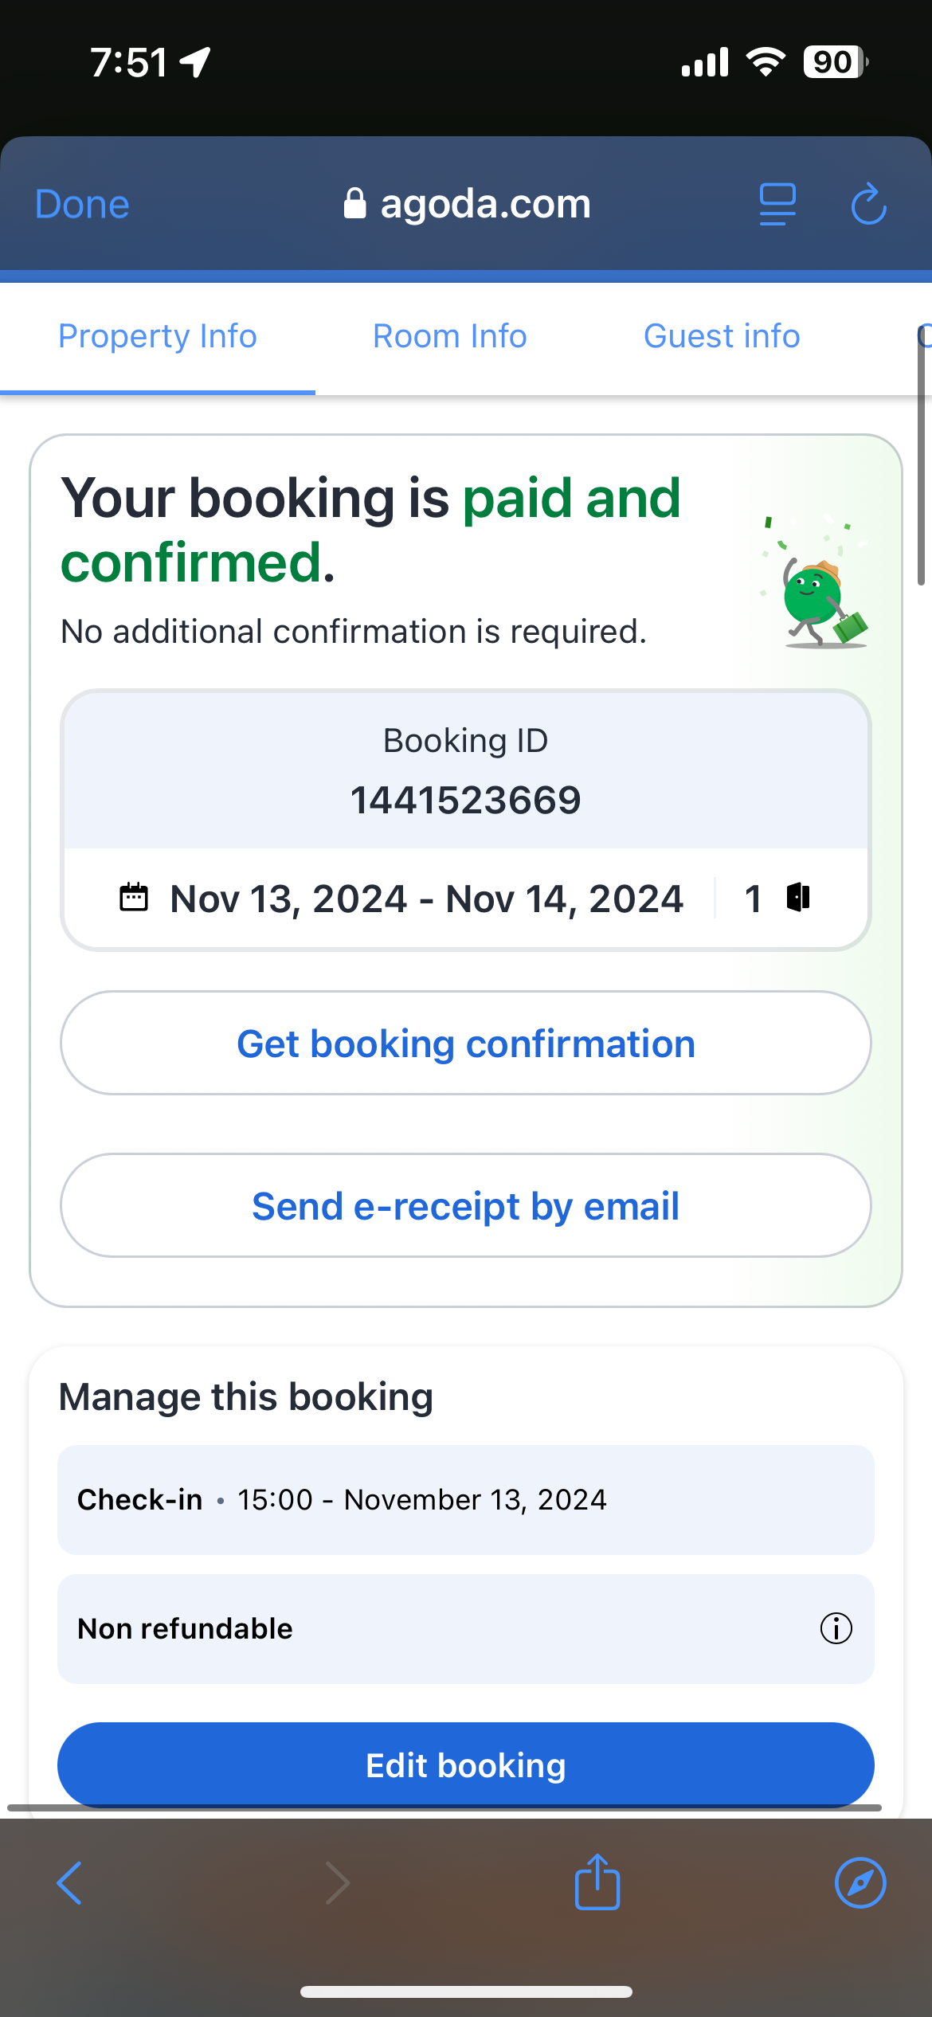Tap Done to close browser
The image size is (932, 2017).
pyautogui.click(x=82, y=205)
